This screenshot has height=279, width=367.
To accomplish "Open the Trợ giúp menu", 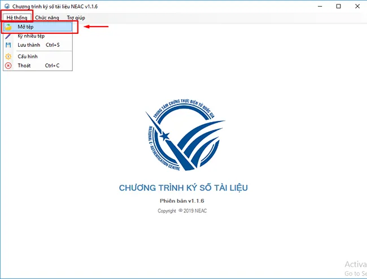I will pos(76,18).
